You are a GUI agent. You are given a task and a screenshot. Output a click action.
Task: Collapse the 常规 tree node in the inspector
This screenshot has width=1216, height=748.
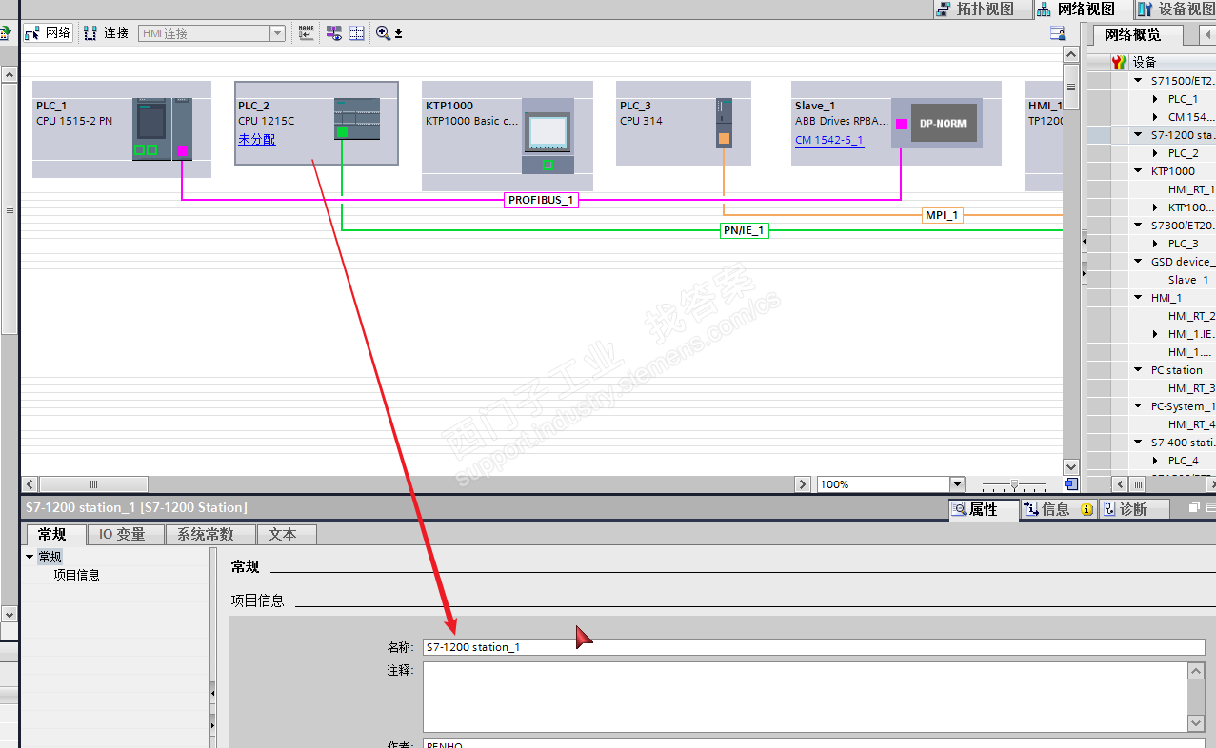(x=30, y=557)
